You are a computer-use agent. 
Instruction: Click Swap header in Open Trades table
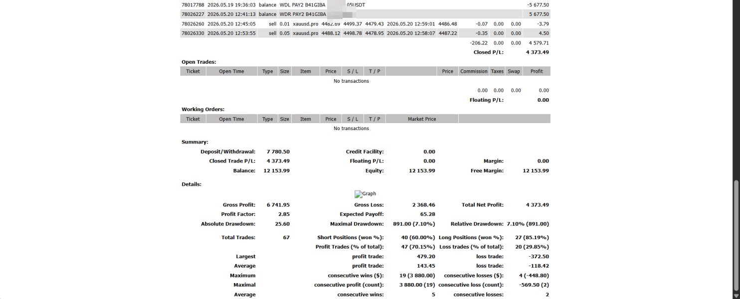click(514, 71)
